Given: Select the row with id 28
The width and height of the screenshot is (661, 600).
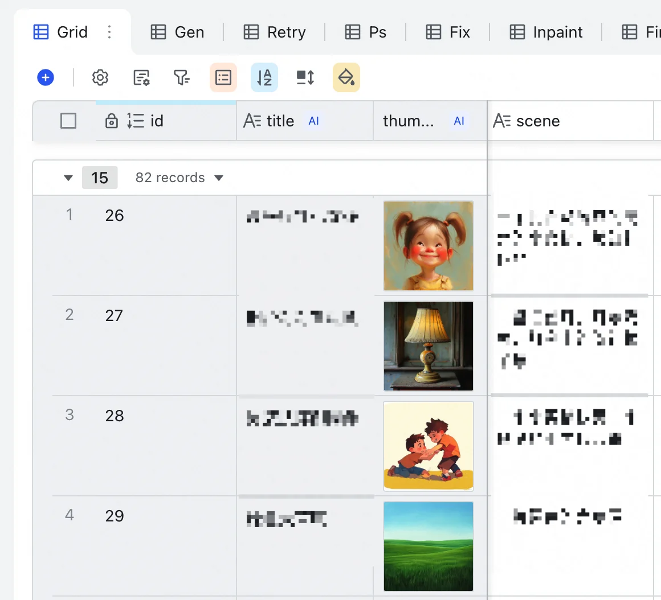Looking at the screenshot, I should click(x=115, y=416).
